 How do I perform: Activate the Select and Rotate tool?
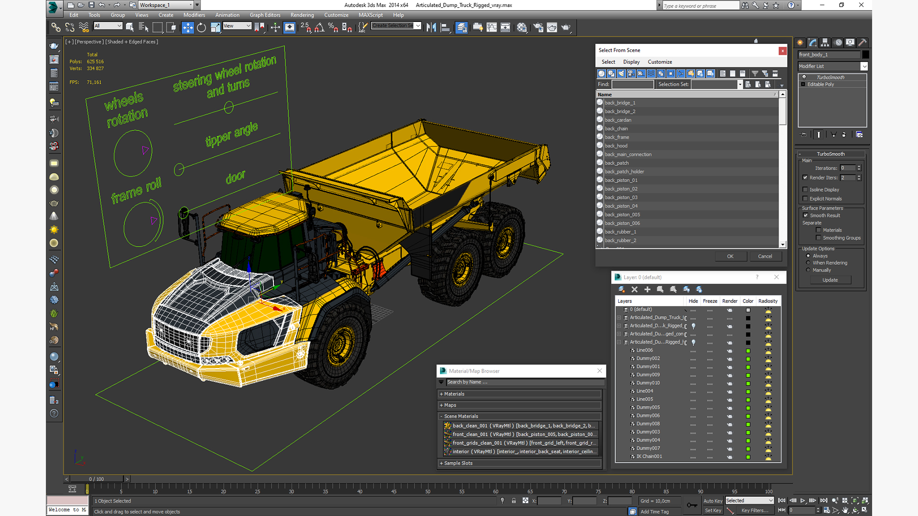pos(202,27)
